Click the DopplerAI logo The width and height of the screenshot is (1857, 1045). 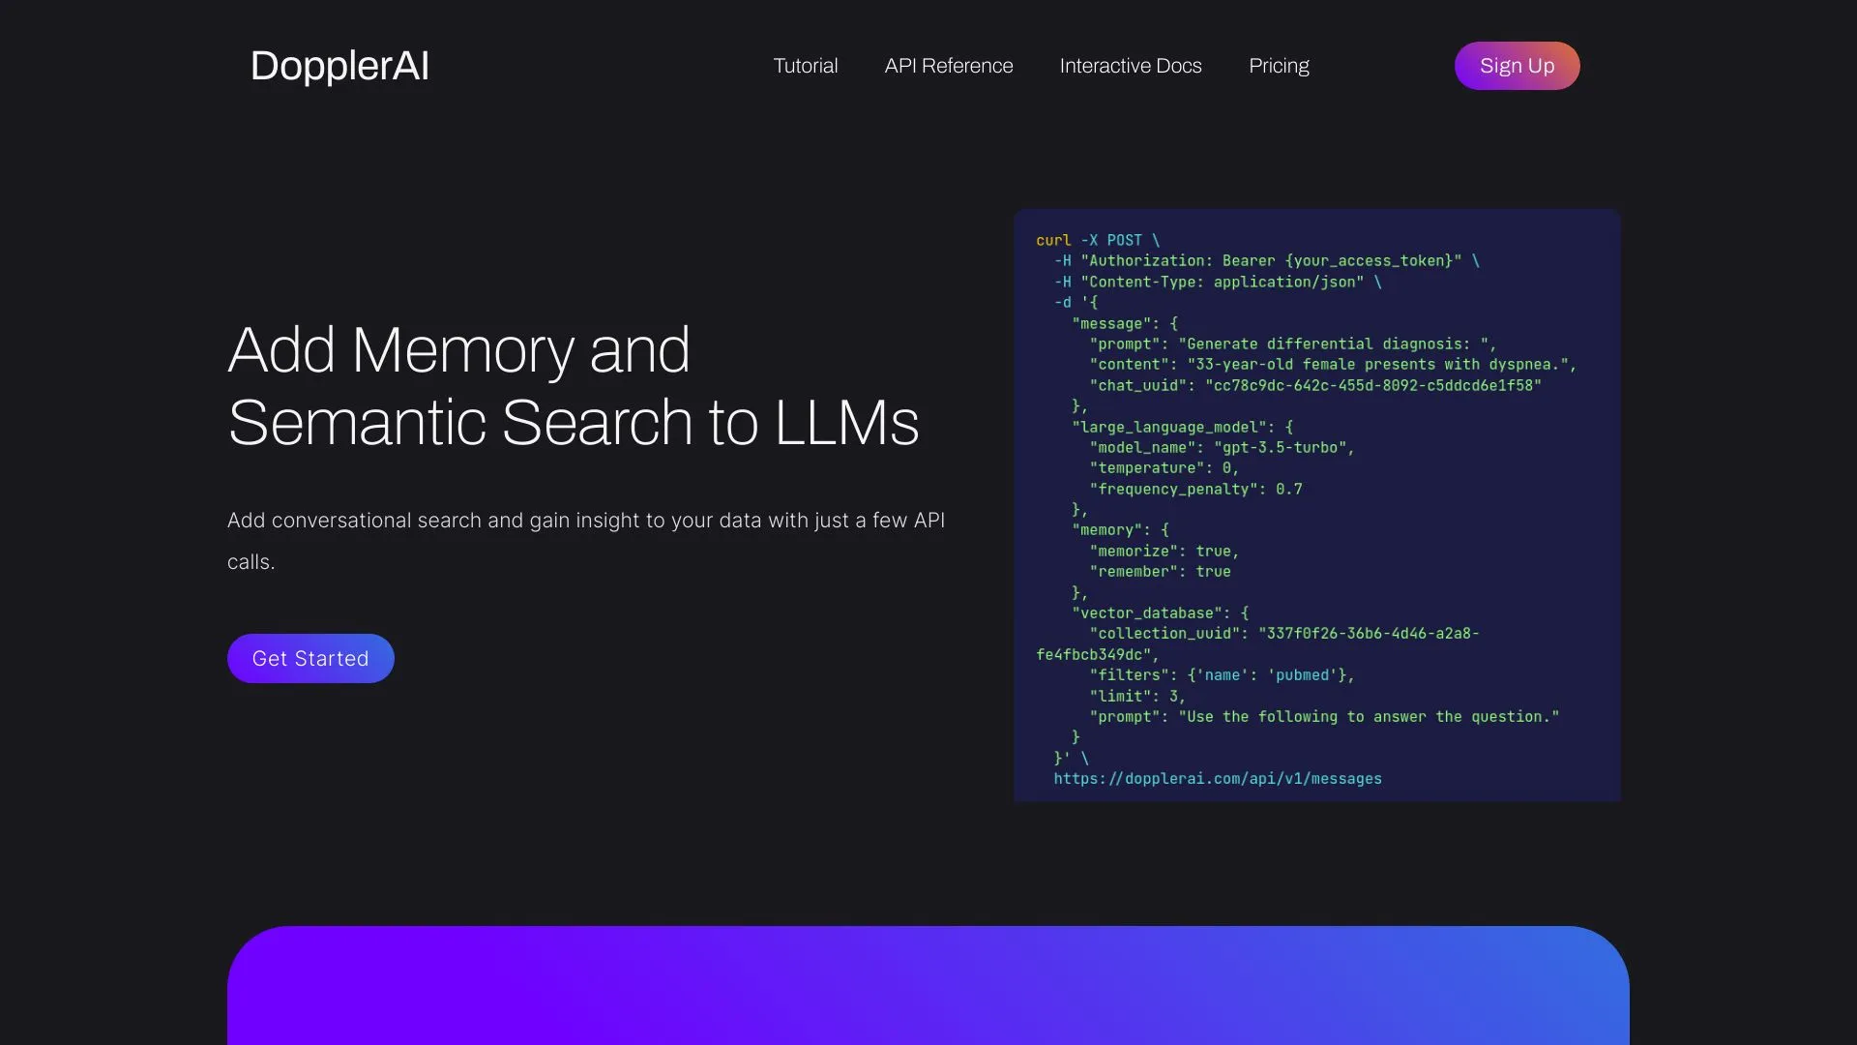339,66
